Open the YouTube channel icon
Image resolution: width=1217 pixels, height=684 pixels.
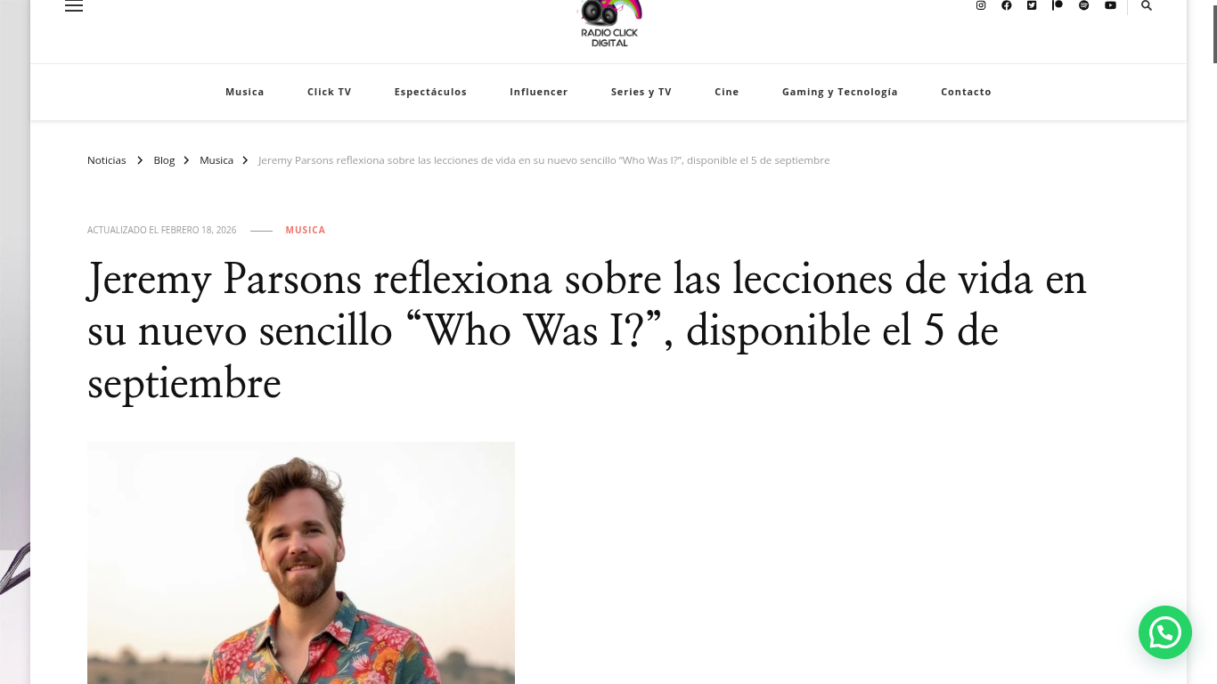(1110, 5)
